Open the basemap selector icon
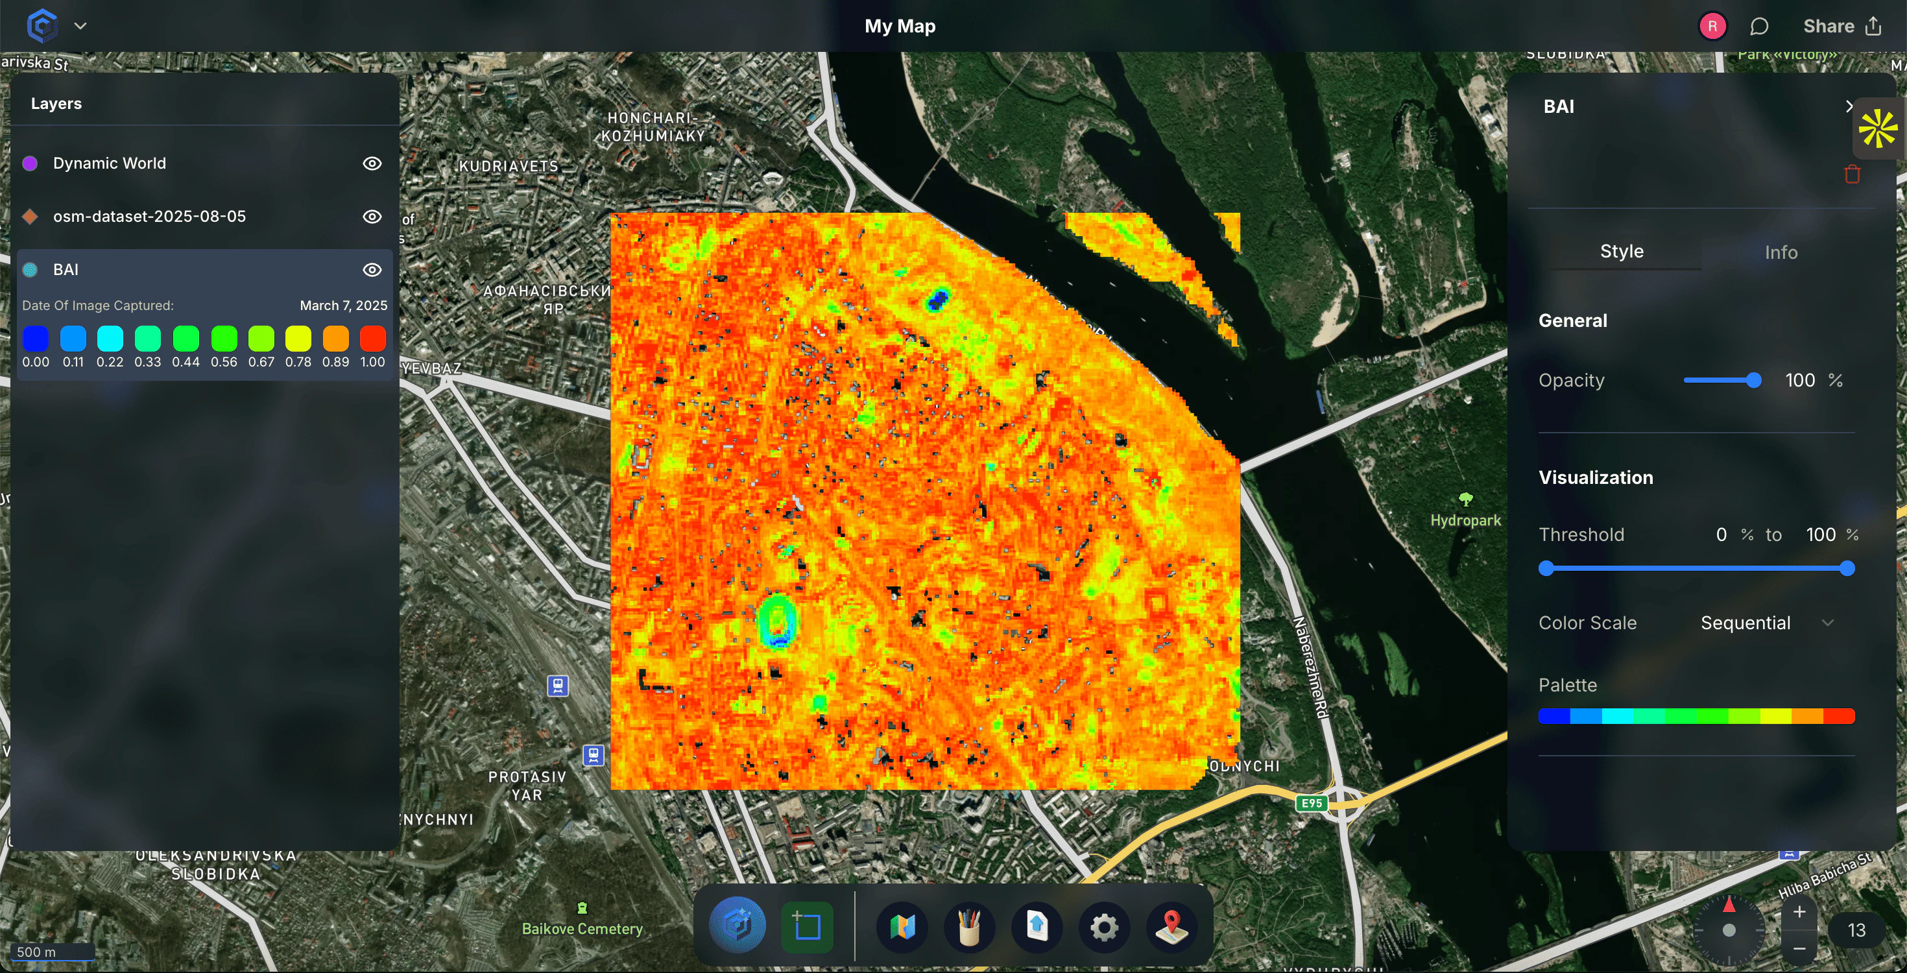1907x973 pixels. click(x=902, y=926)
